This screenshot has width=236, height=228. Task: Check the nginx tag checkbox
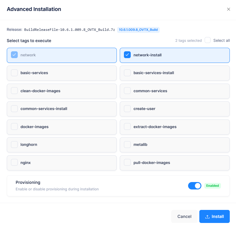coord(14,162)
